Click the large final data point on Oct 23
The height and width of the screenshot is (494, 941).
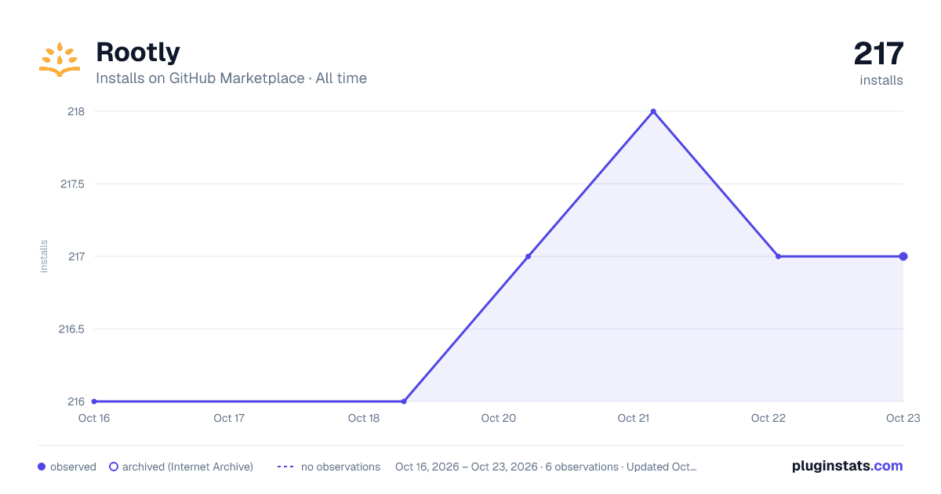[903, 256]
